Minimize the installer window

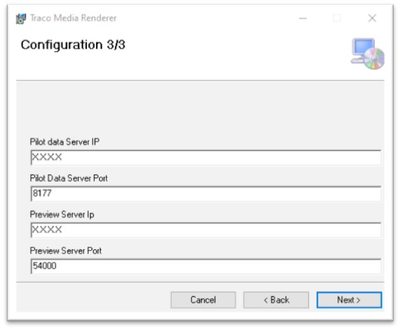pos(303,18)
